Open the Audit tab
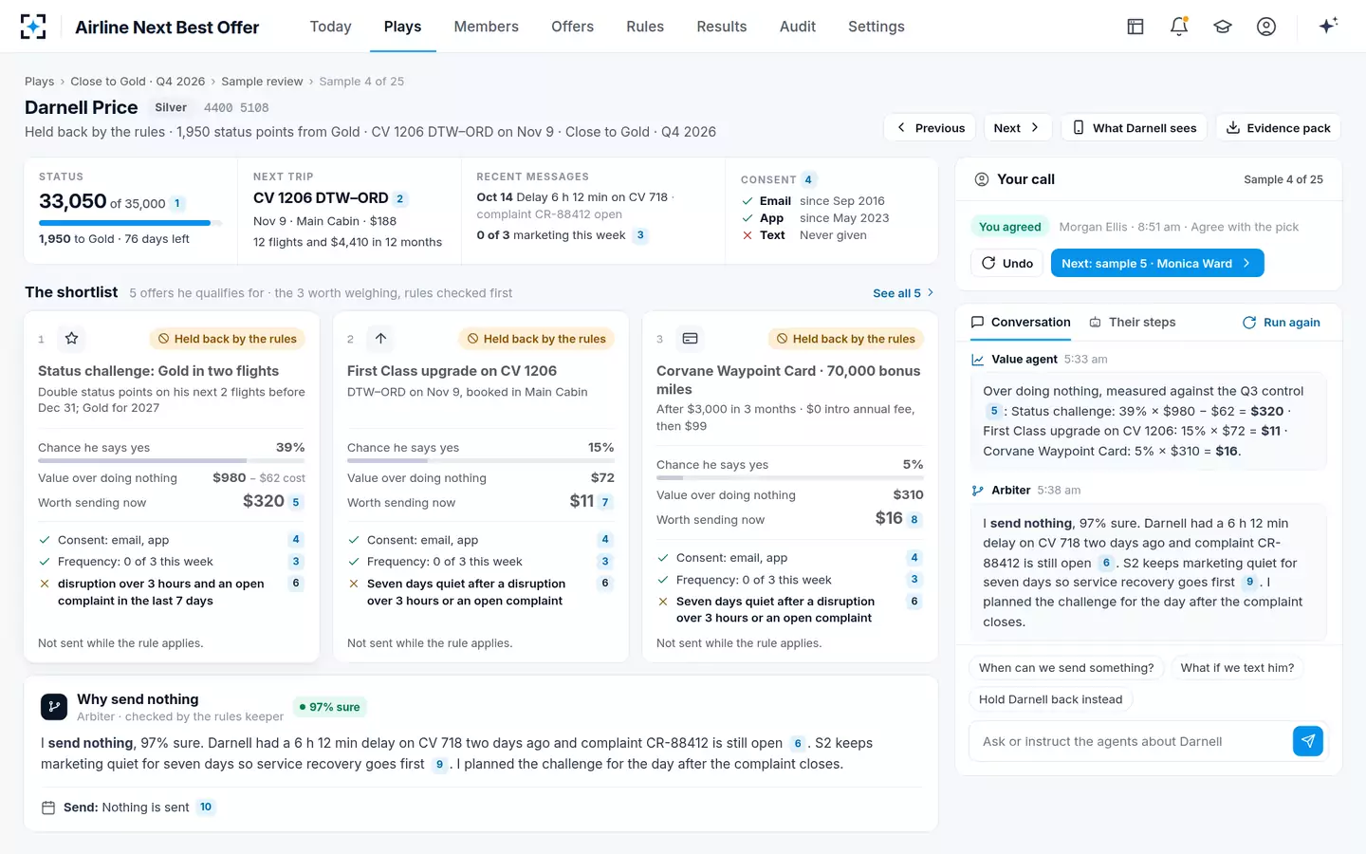1366x854 pixels. coord(797,27)
